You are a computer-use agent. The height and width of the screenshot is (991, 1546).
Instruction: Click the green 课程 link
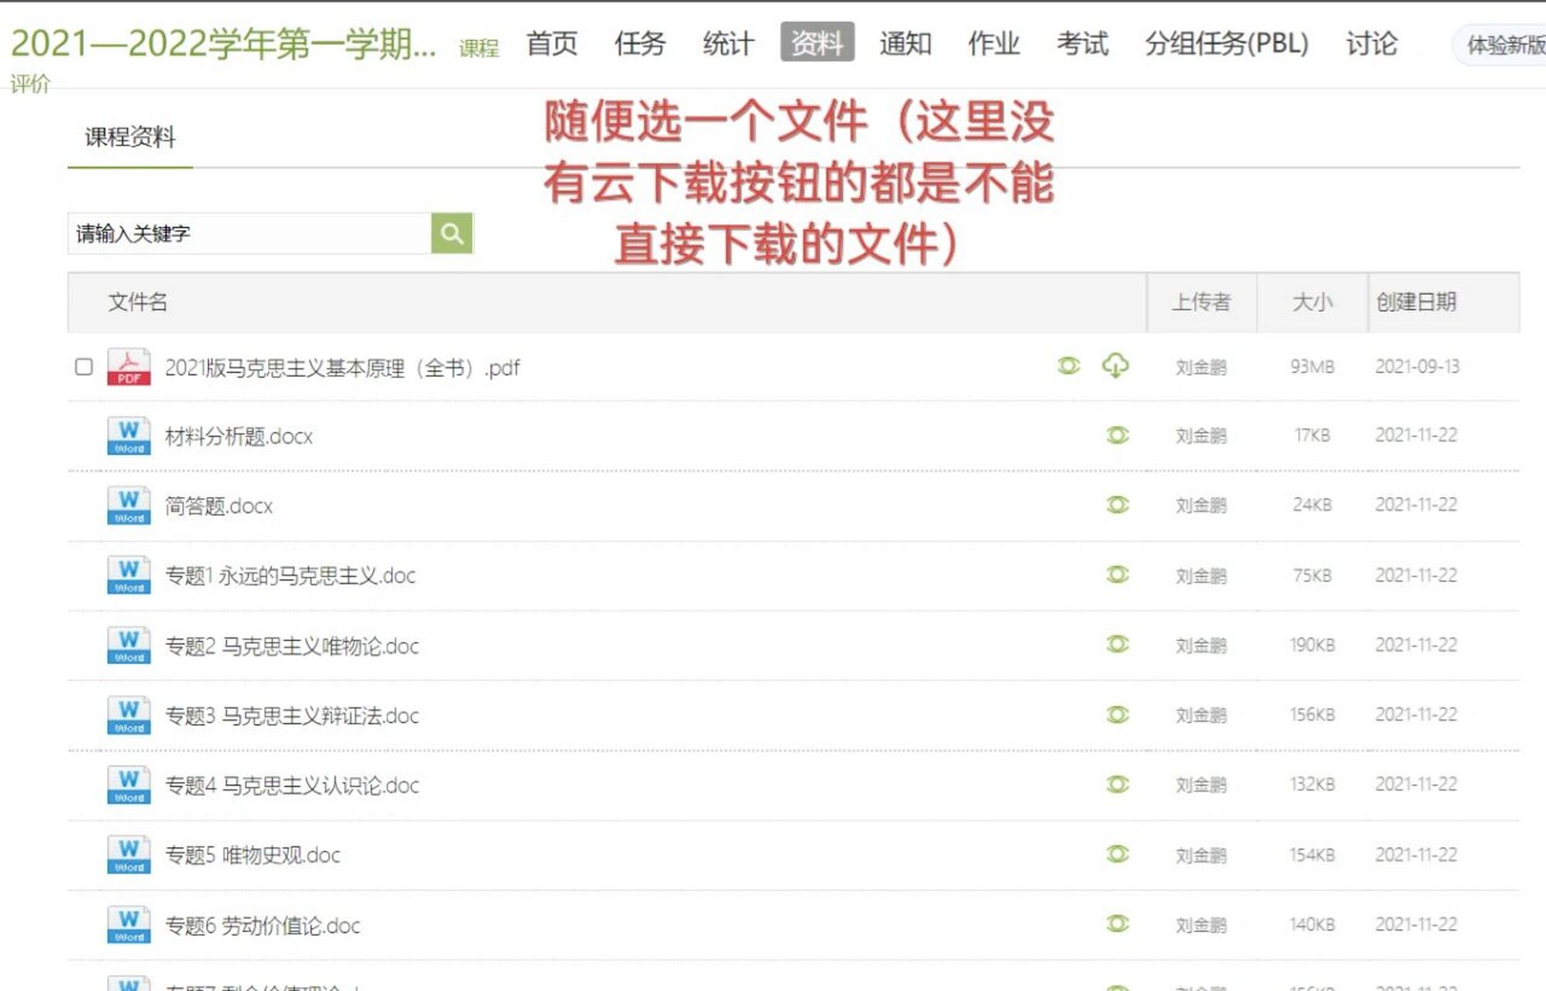[479, 48]
